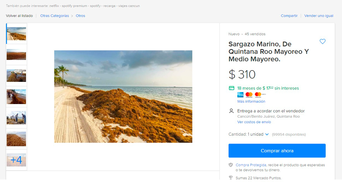Select the first beach sargassum thumbnail
This screenshot has height=182, width=342.
click(x=16, y=33)
